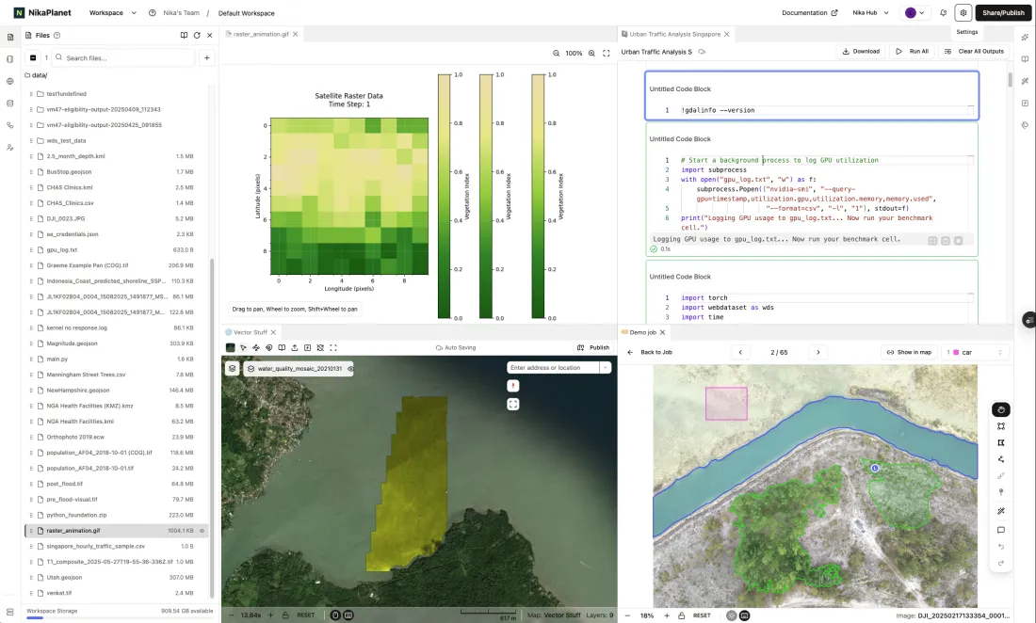Toggle the keyboard mode button in Demo job bar
This screenshot has height=623, width=1036.
[x=745, y=615]
